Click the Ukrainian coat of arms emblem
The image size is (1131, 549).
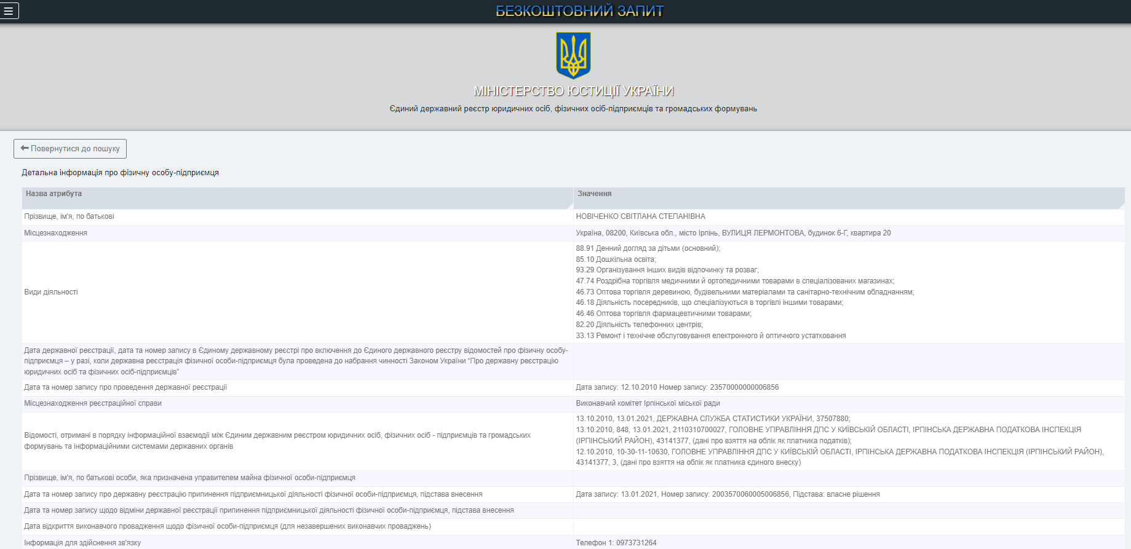coord(573,55)
